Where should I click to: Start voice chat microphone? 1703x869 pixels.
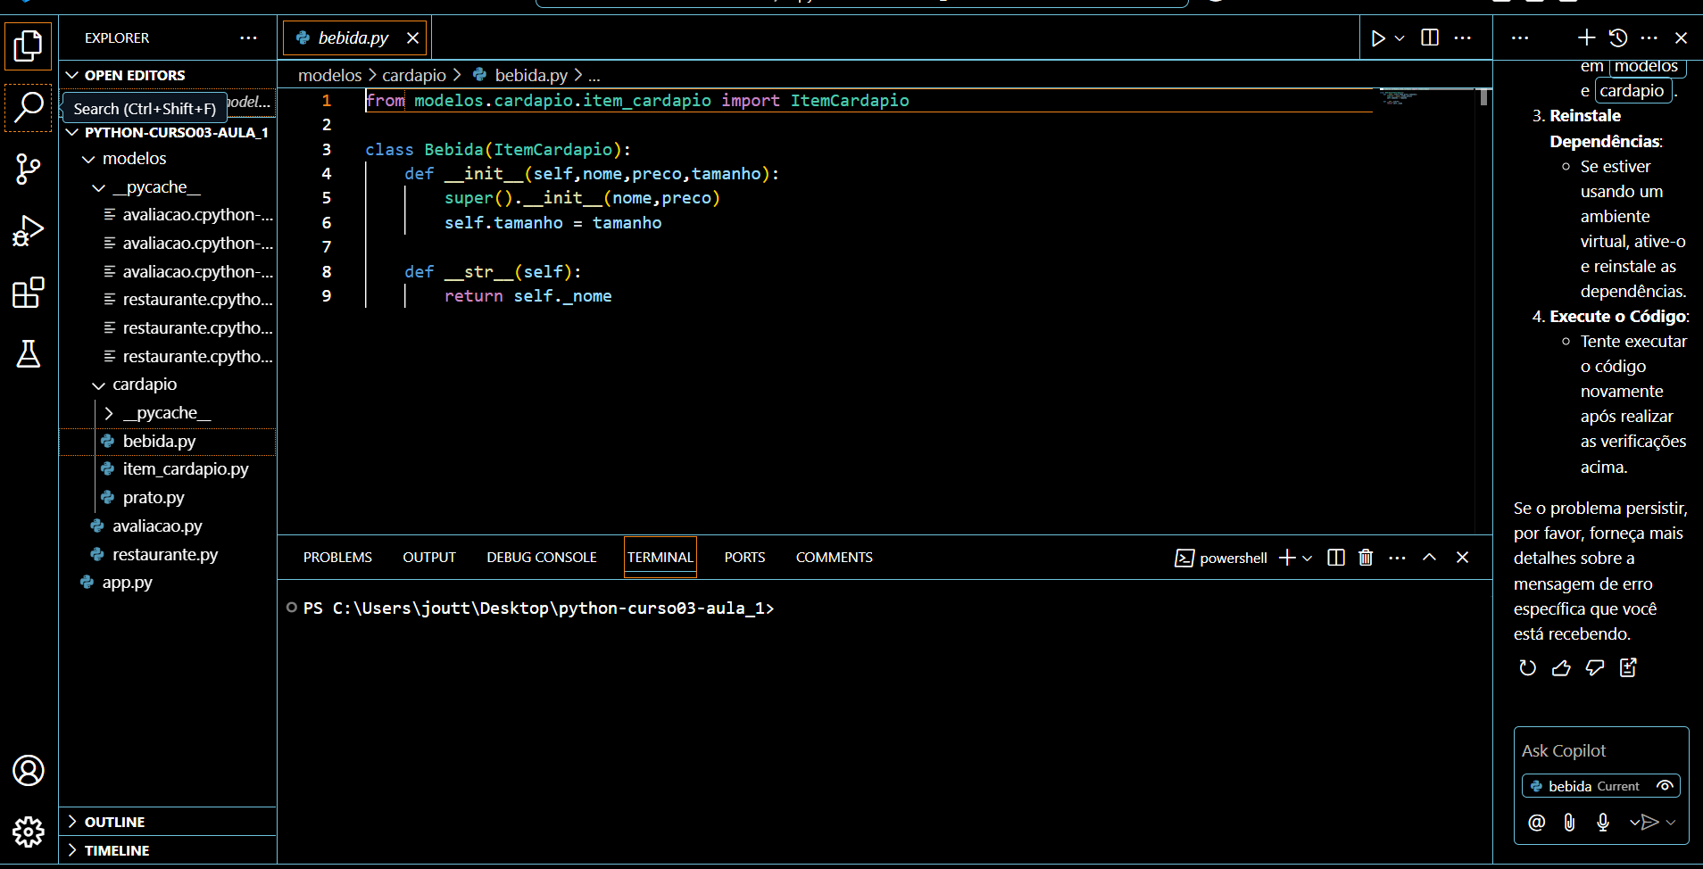[x=1603, y=823]
